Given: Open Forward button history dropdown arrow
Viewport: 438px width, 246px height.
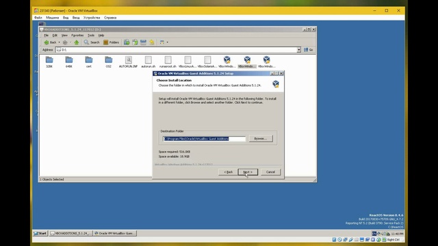Looking at the screenshot, I should click(70, 42).
